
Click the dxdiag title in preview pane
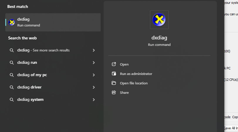[x=159, y=38]
